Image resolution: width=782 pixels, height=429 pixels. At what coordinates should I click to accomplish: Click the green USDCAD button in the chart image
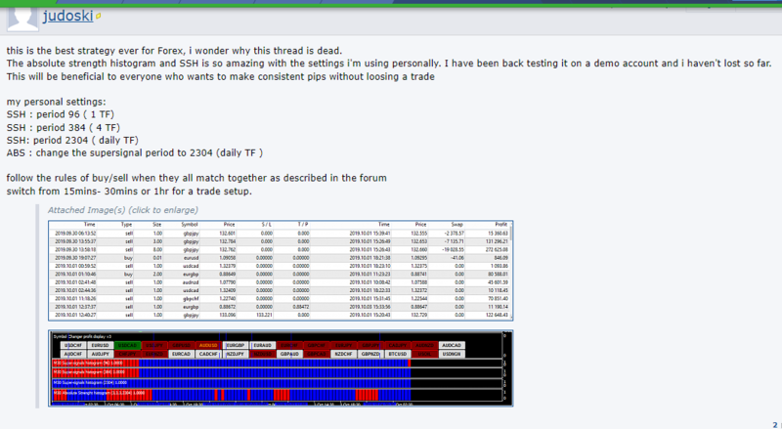[128, 345]
